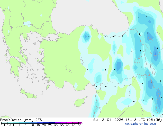This screenshot has height=126, width=163.
Task: Click the over-50 mm legend arrow tip
Action: pyautogui.click(x=81, y=123)
